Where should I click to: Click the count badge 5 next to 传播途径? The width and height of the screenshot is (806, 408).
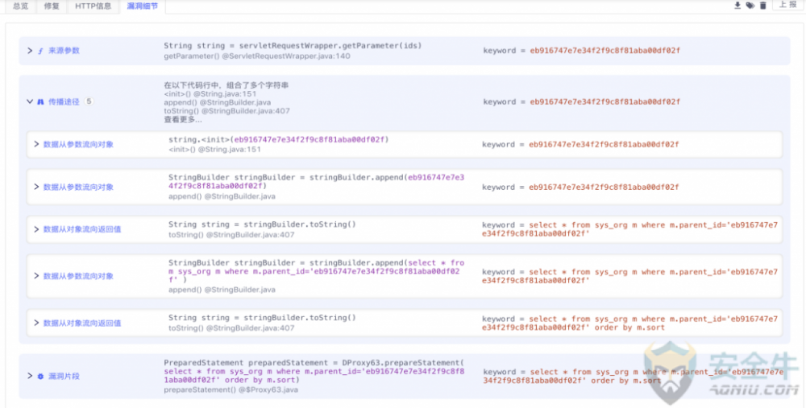click(x=89, y=101)
